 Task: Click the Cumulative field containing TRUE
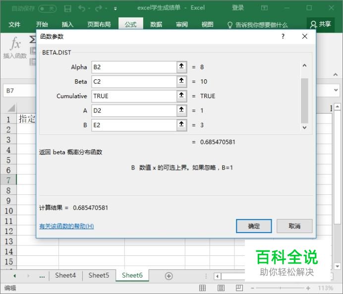(134, 96)
